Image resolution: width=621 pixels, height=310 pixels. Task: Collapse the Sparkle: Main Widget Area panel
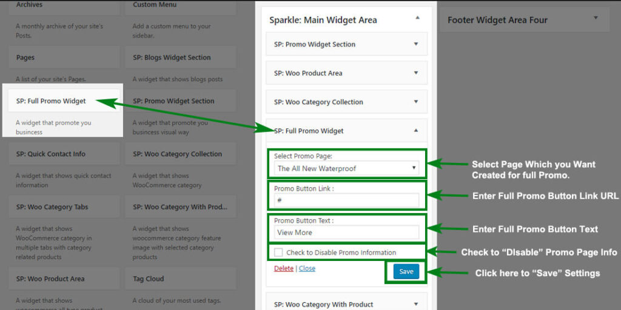click(417, 18)
